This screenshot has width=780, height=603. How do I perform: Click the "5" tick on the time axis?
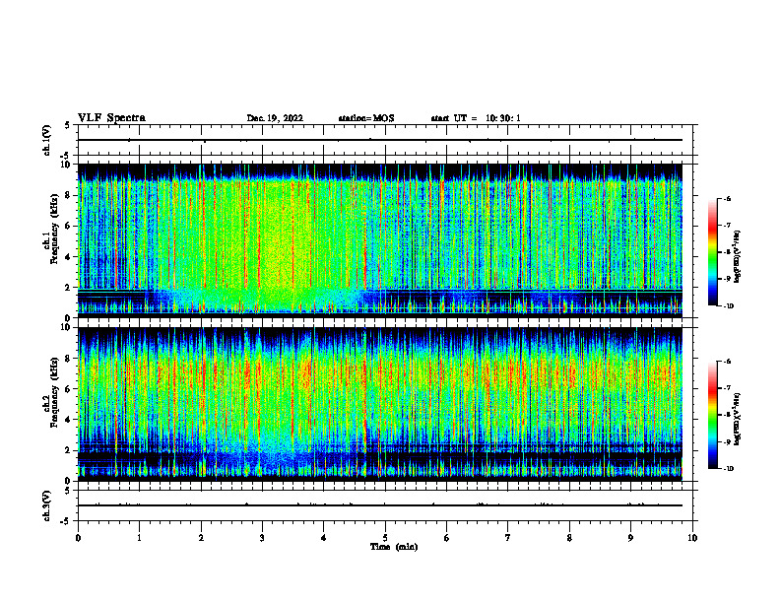[x=385, y=538]
